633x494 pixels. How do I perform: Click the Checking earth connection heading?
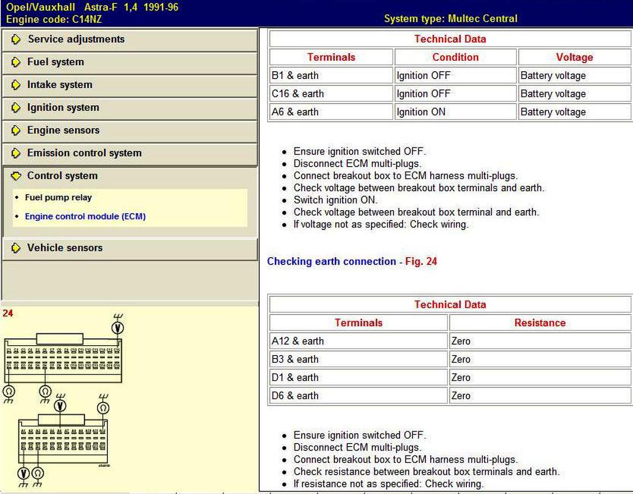331,262
